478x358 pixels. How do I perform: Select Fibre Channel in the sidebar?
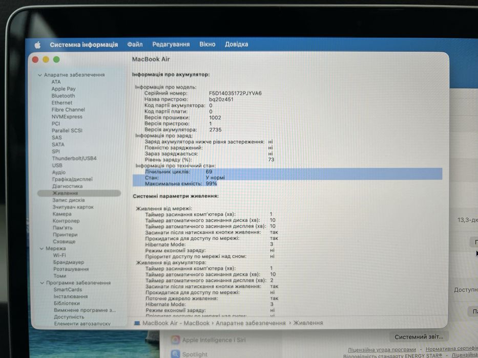click(x=68, y=109)
